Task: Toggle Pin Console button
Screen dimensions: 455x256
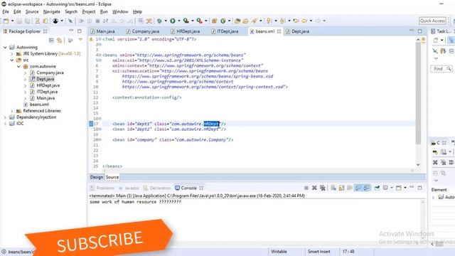Action: 377,188
